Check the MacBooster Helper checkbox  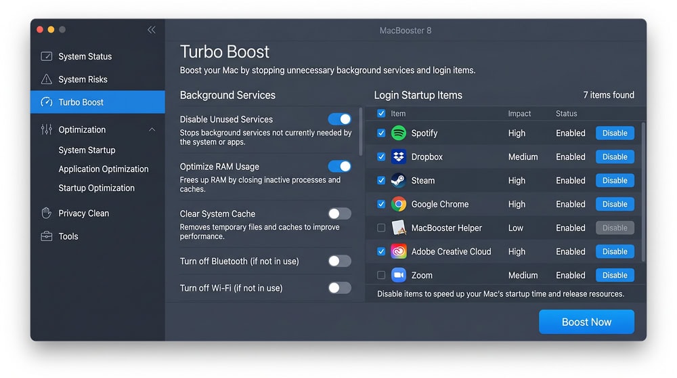click(380, 228)
